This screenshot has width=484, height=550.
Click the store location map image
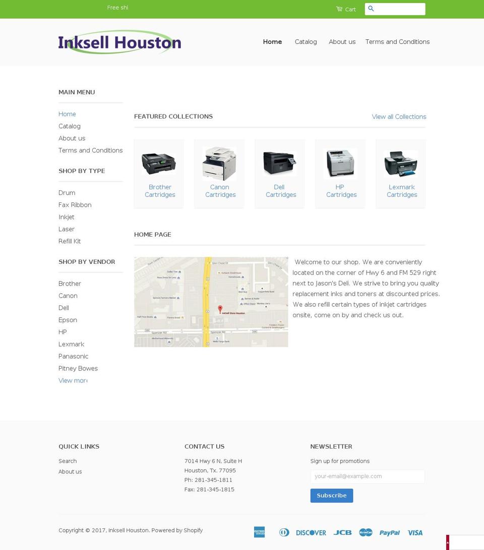click(x=211, y=302)
